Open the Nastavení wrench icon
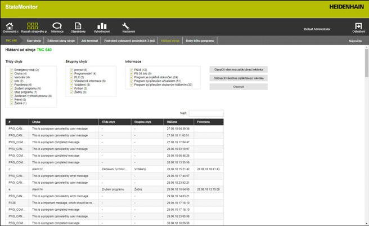The image size is (369, 226). tap(125, 26)
